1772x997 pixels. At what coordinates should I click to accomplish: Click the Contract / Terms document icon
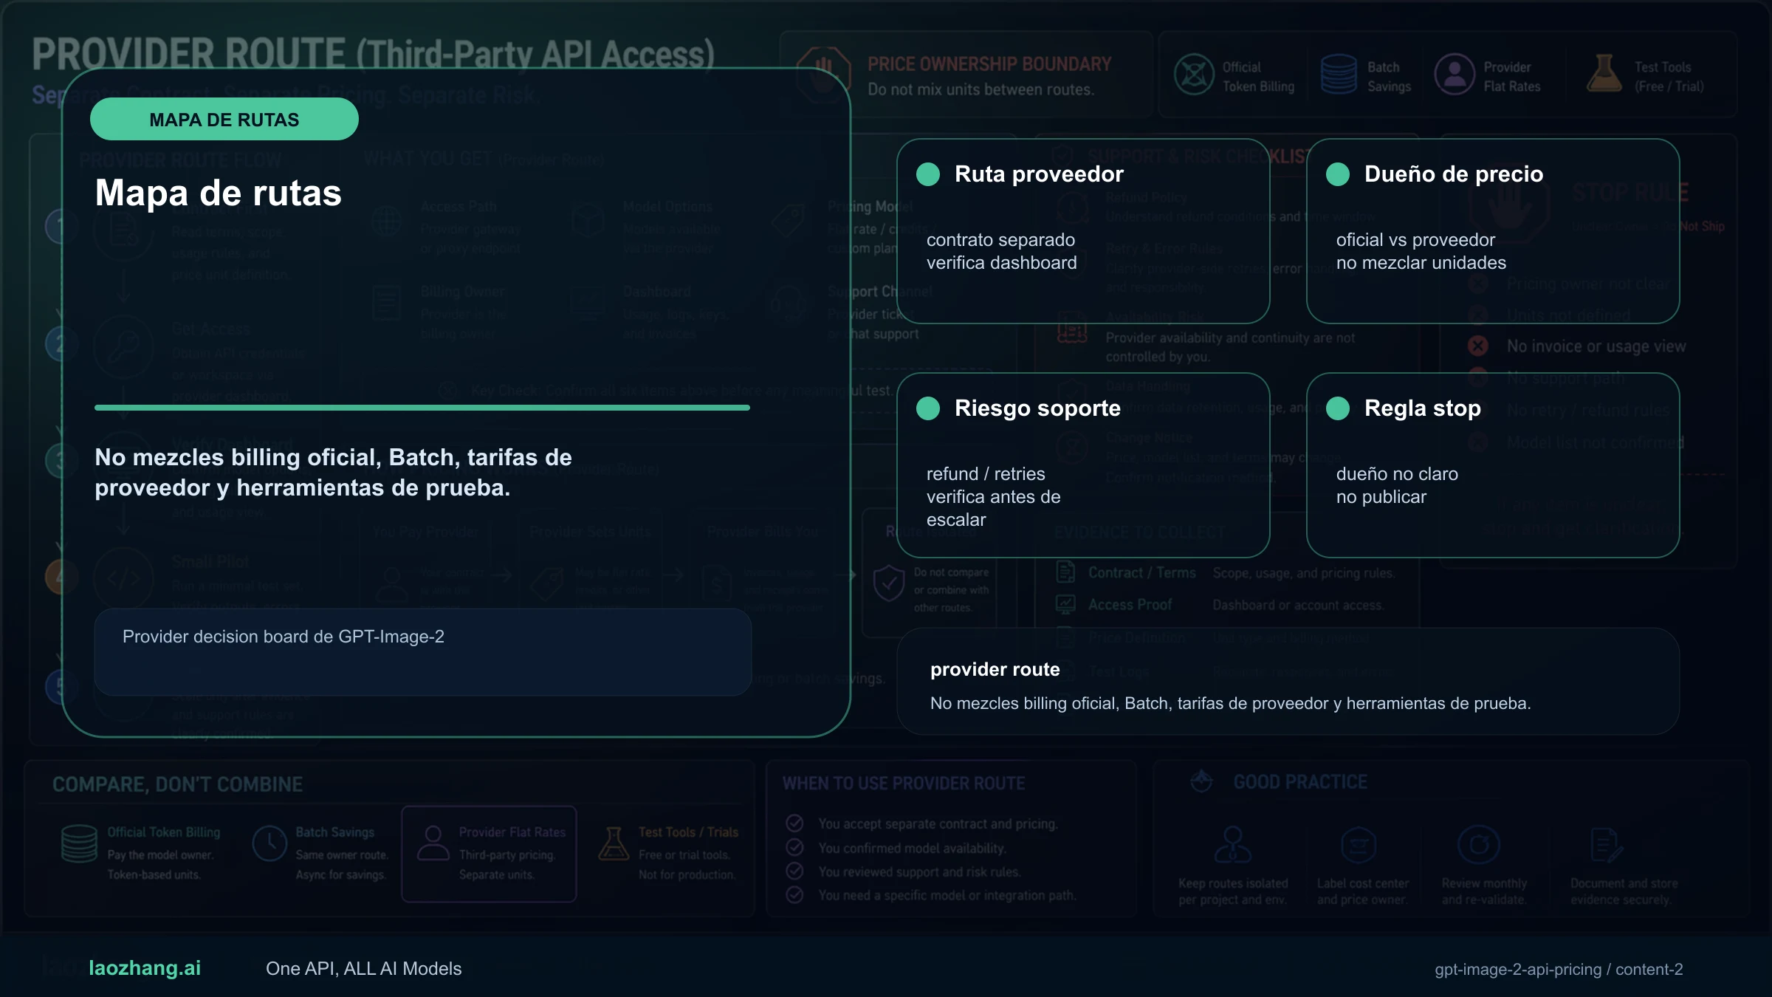pyautogui.click(x=1065, y=572)
